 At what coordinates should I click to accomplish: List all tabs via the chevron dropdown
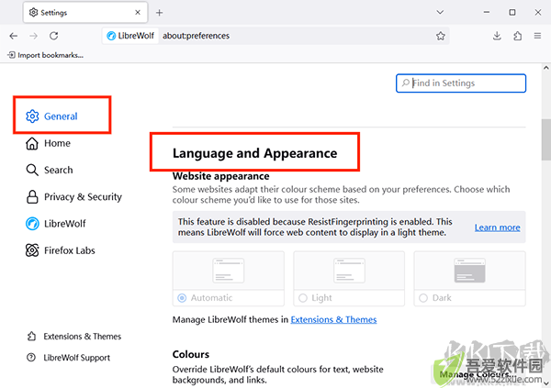[440, 12]
